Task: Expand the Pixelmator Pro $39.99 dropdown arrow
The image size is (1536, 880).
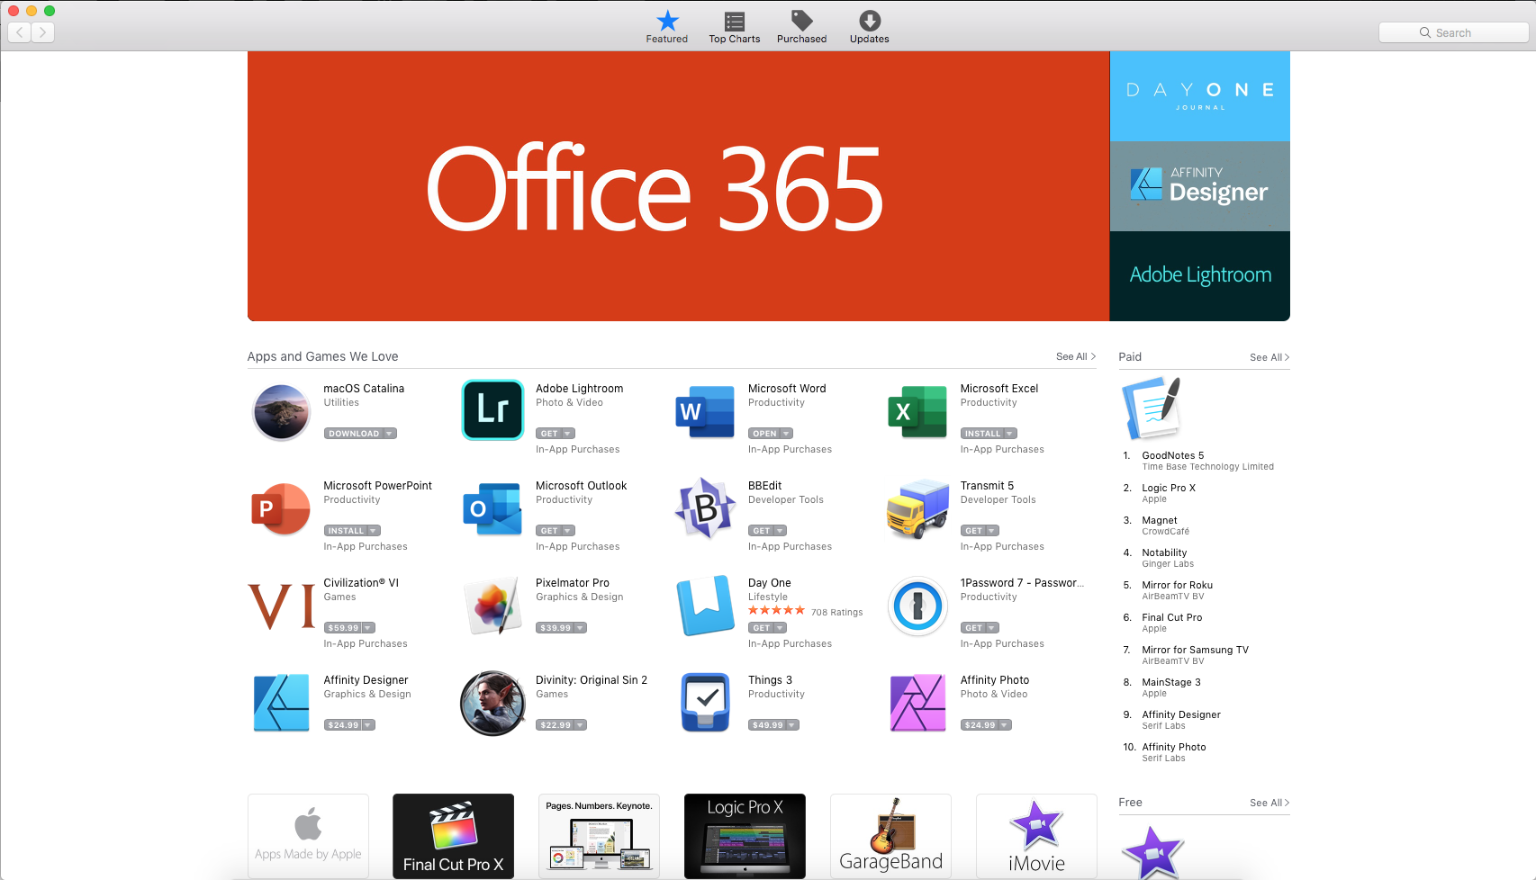Action: click(x=580, y=628)
